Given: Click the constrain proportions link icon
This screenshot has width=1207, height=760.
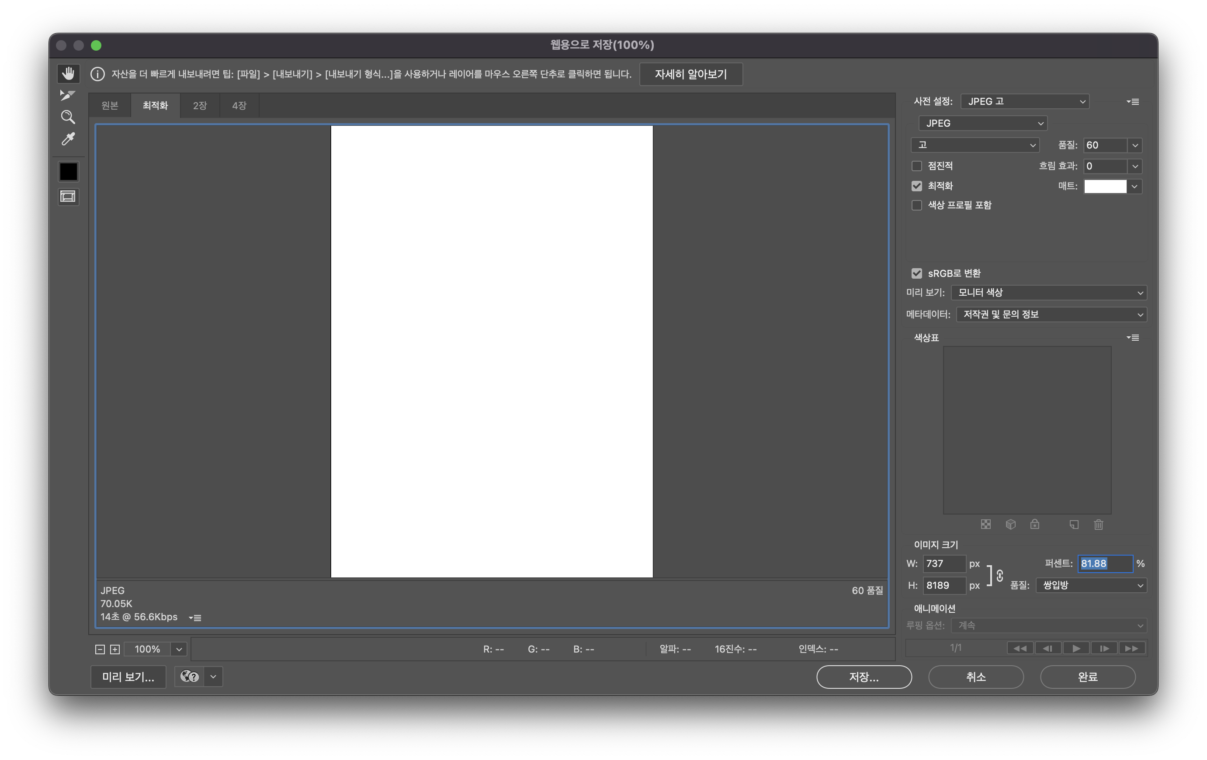Looking at the screenshot, I should (x=999, y=575).
